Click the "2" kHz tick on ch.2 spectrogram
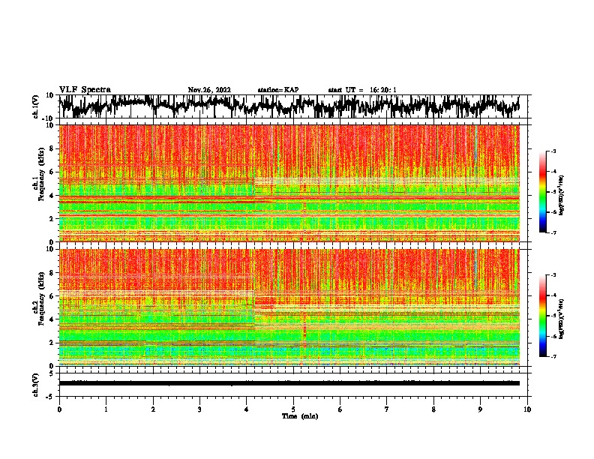 point(52,343)
